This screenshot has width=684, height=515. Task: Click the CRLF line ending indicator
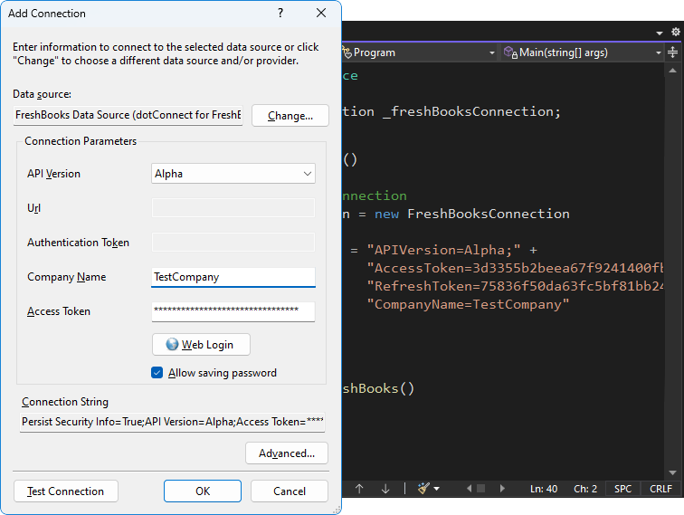[660, 489]
